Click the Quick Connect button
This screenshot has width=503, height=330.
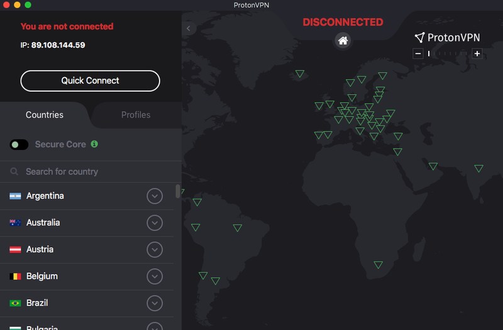90,81
